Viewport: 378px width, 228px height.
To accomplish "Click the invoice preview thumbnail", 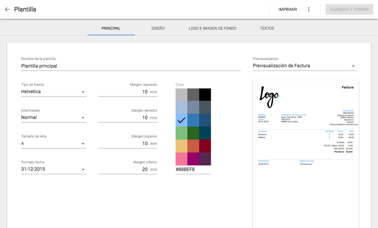I will [x=306, y=154].
